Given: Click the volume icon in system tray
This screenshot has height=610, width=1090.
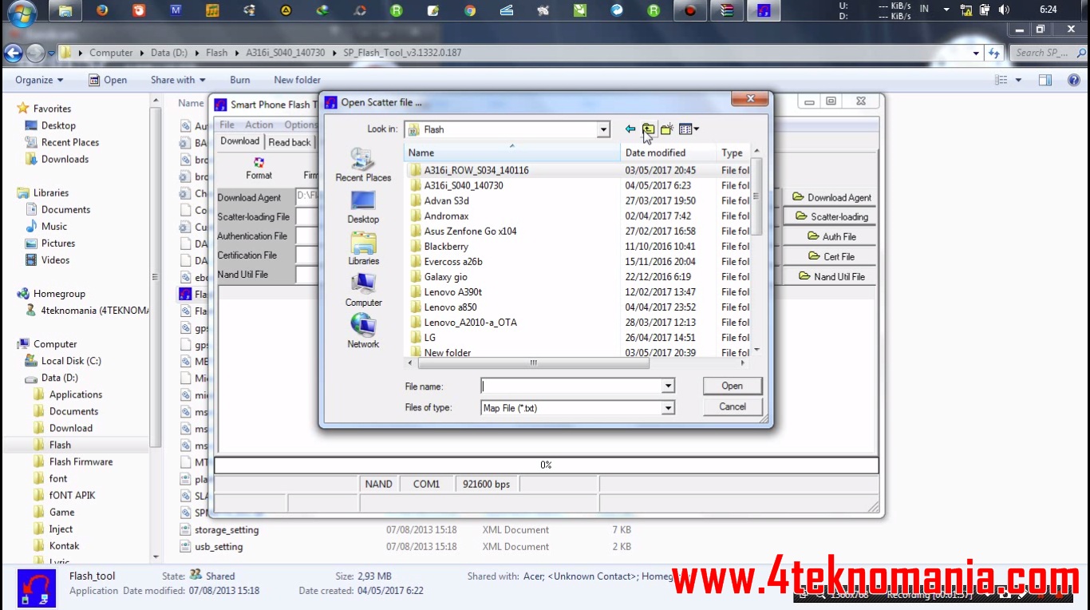Looking at the screenshot, I should (x=1004, y=10).
